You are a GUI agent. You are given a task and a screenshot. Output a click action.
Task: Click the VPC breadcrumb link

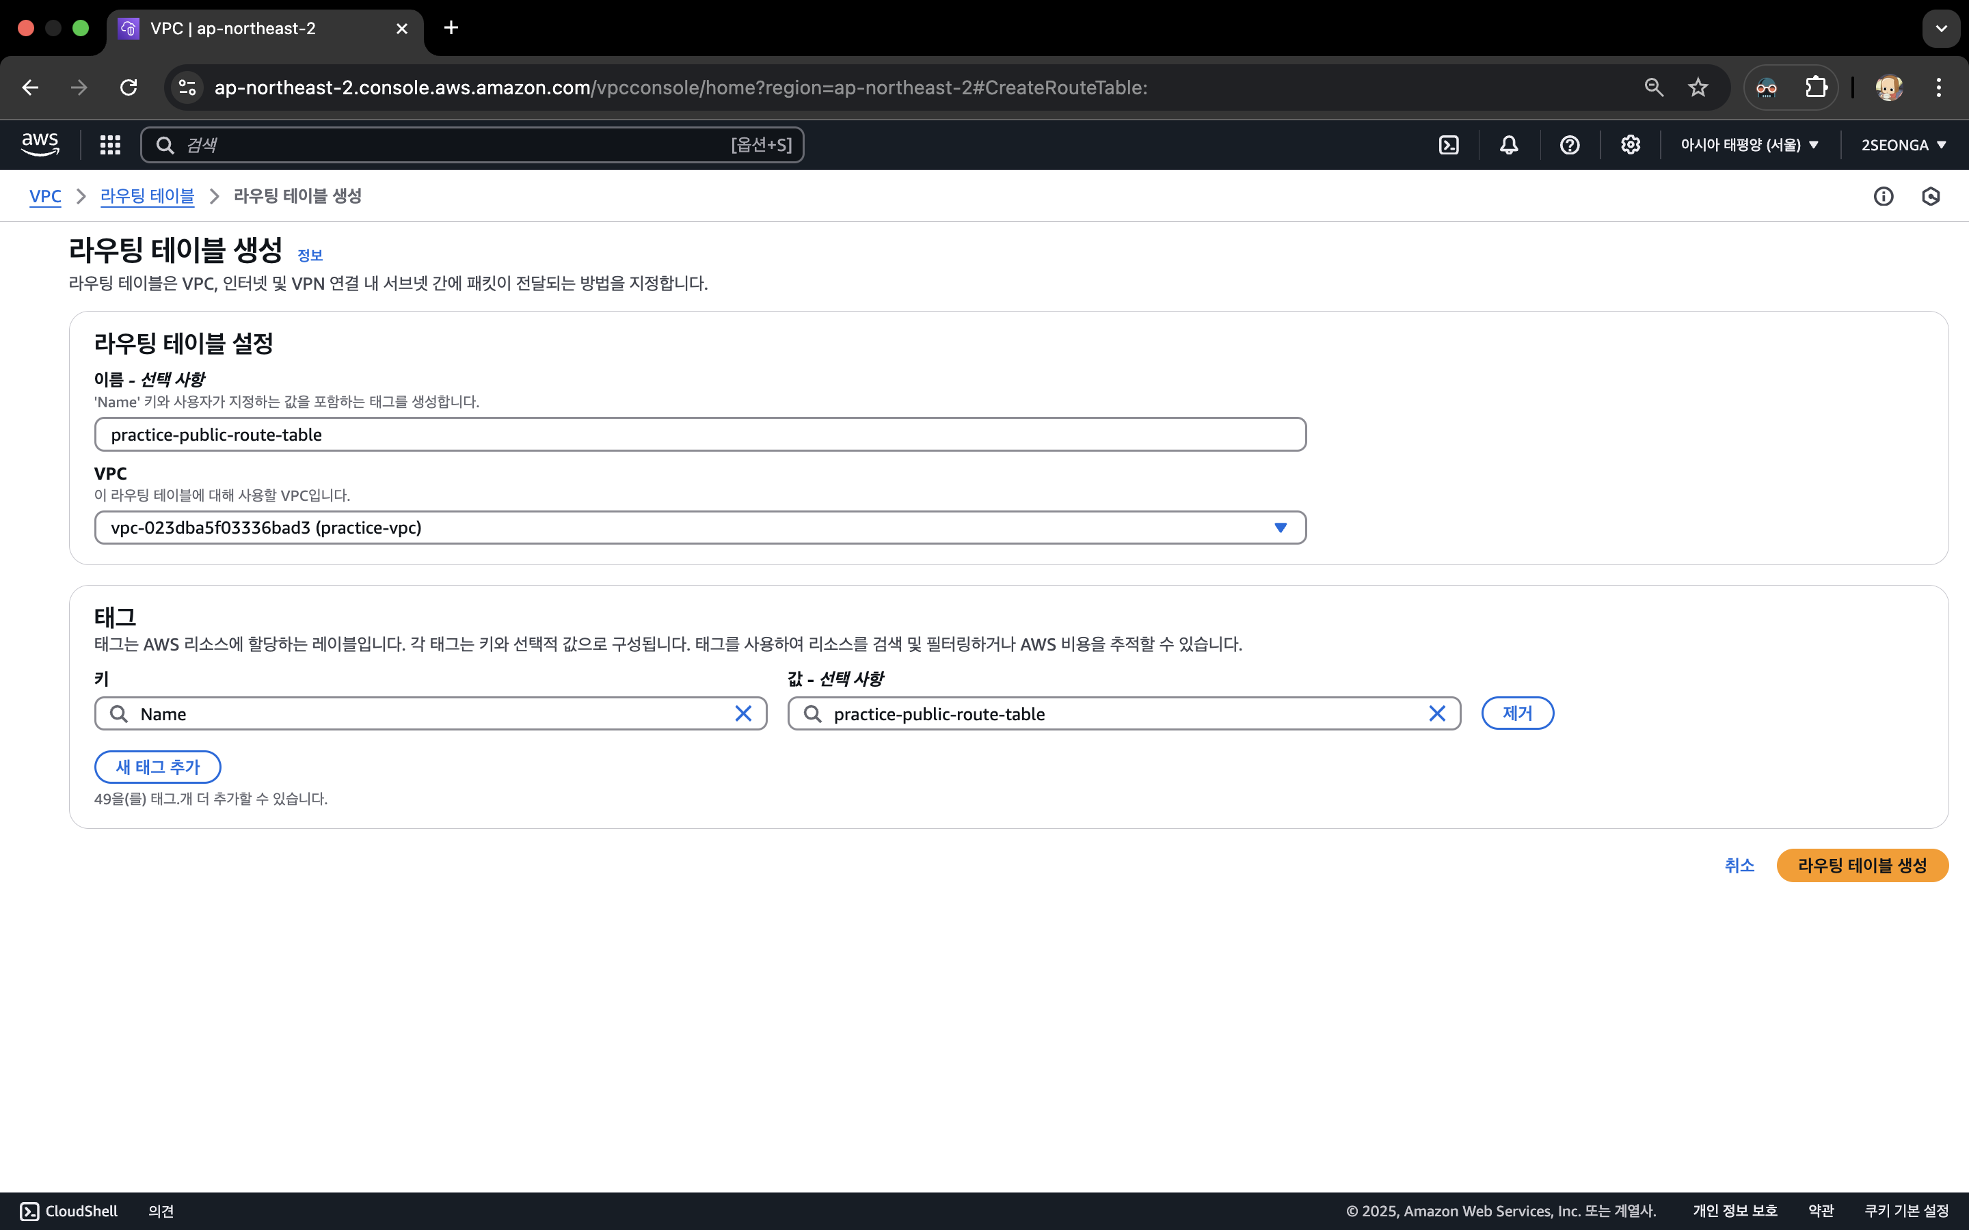tap(44, 196)
